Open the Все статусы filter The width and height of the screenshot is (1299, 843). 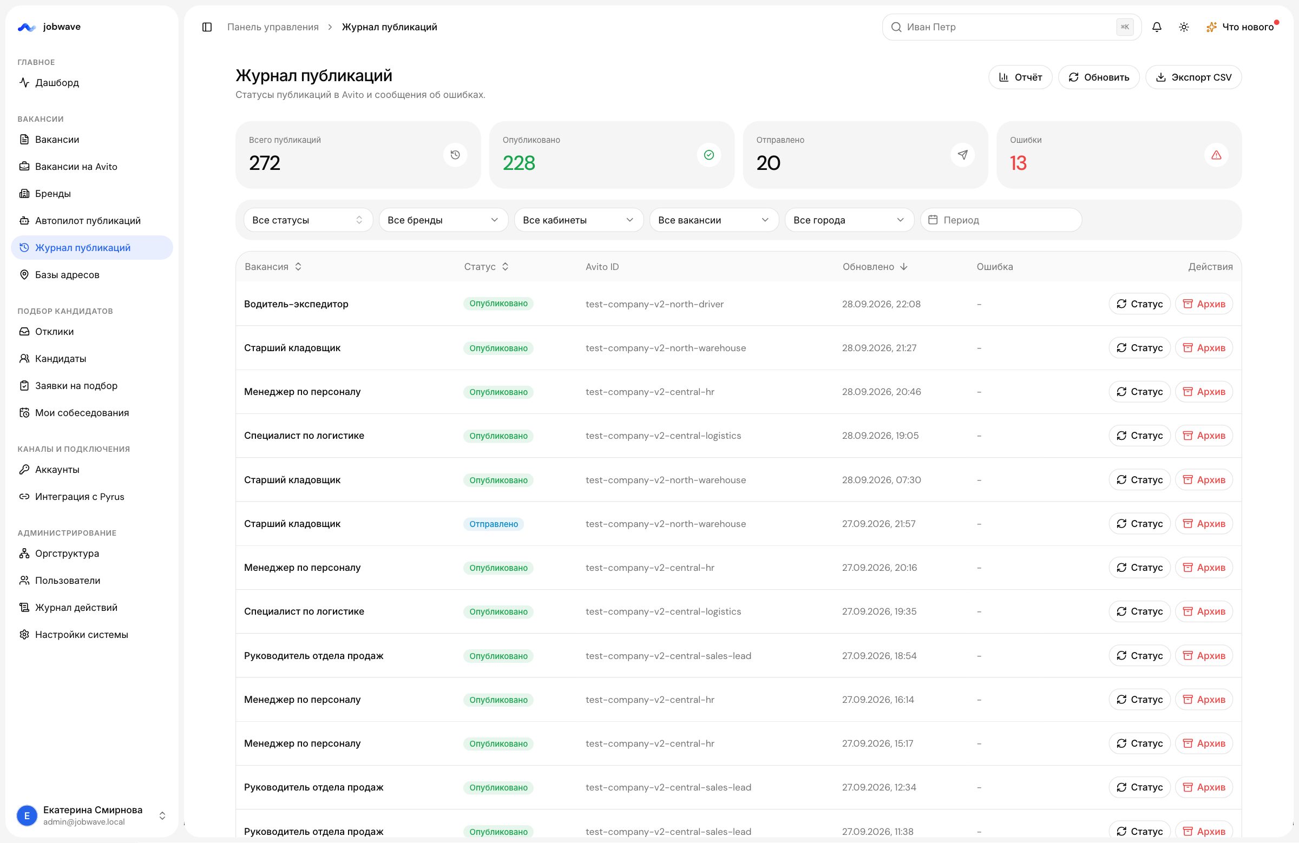coord(308,220)
